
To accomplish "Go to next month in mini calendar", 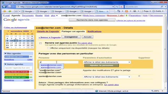I will coord(31,31).
